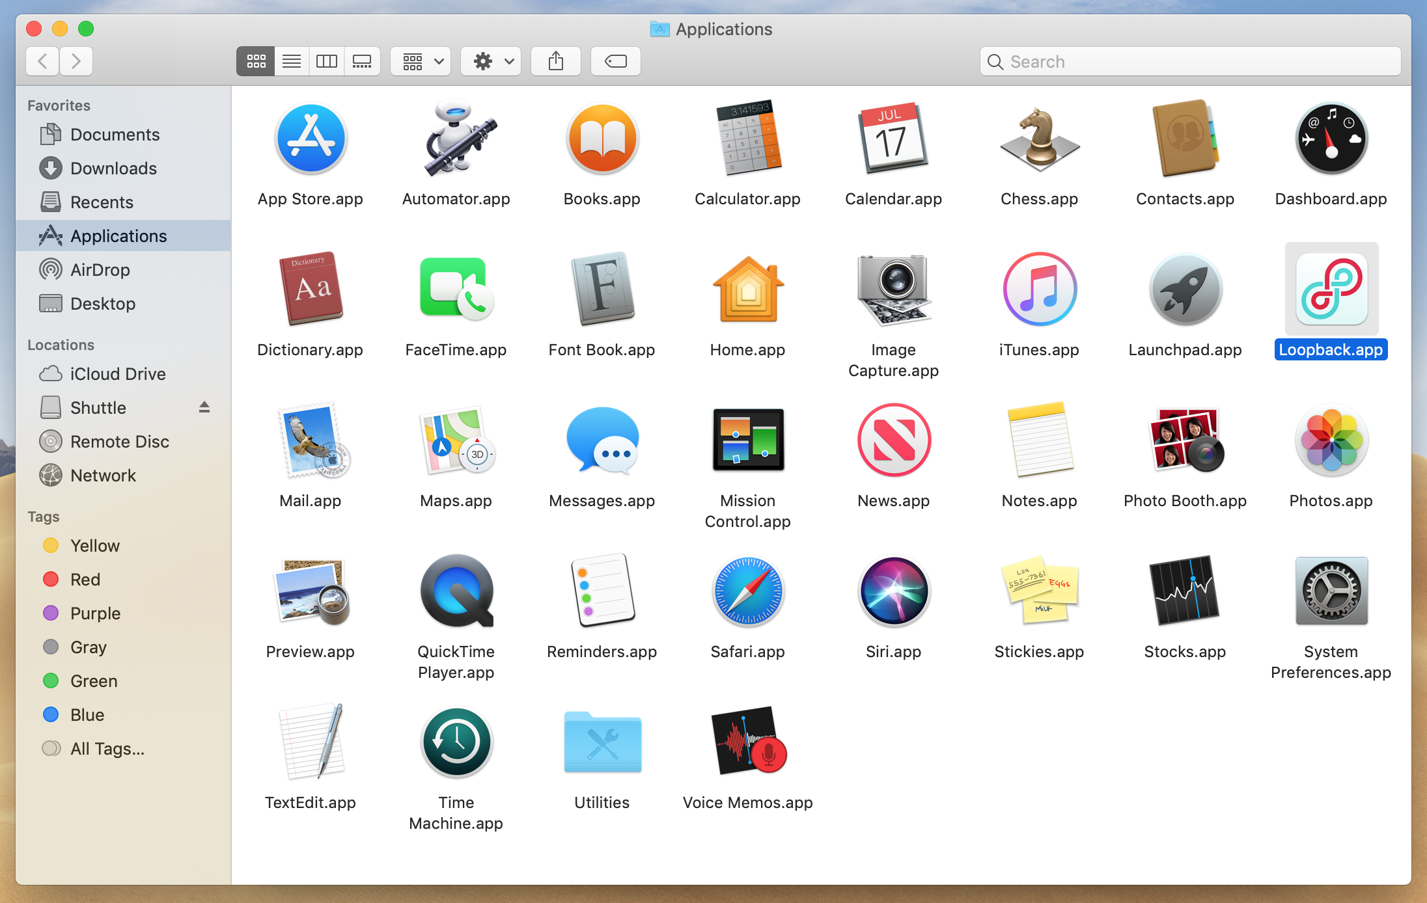
Task: Select the QuickTime Player icon
Action: (x=456, y=591)
